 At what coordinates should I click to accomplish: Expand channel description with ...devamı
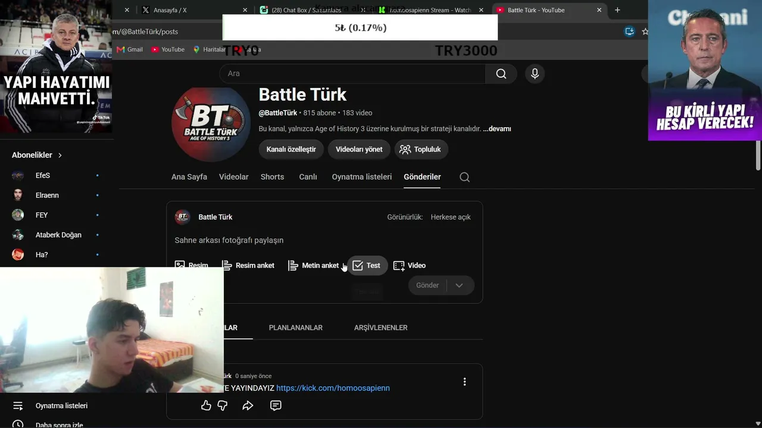coord(497,129)
